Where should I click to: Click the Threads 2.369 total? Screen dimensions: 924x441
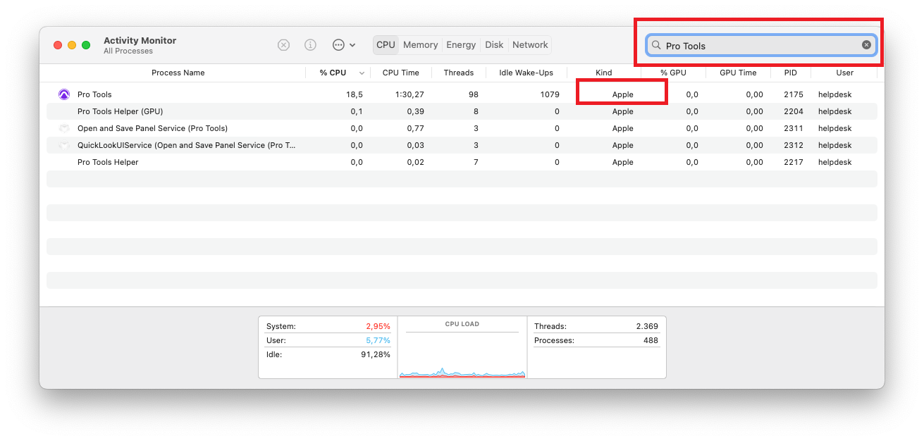[x=596, y=326]
